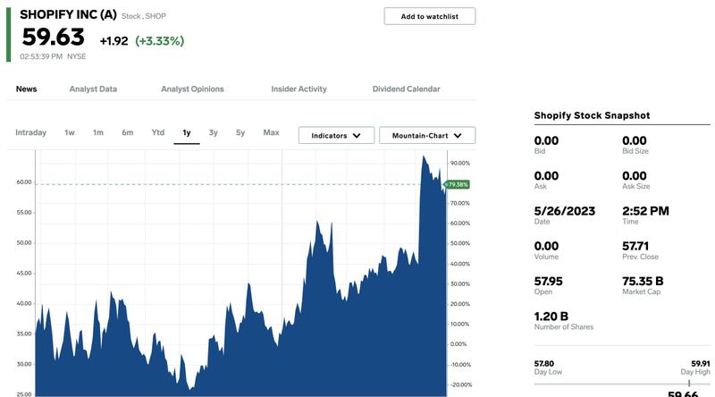Choose the 6m chart range
The image size is (715, 397).
coord(127,132)
